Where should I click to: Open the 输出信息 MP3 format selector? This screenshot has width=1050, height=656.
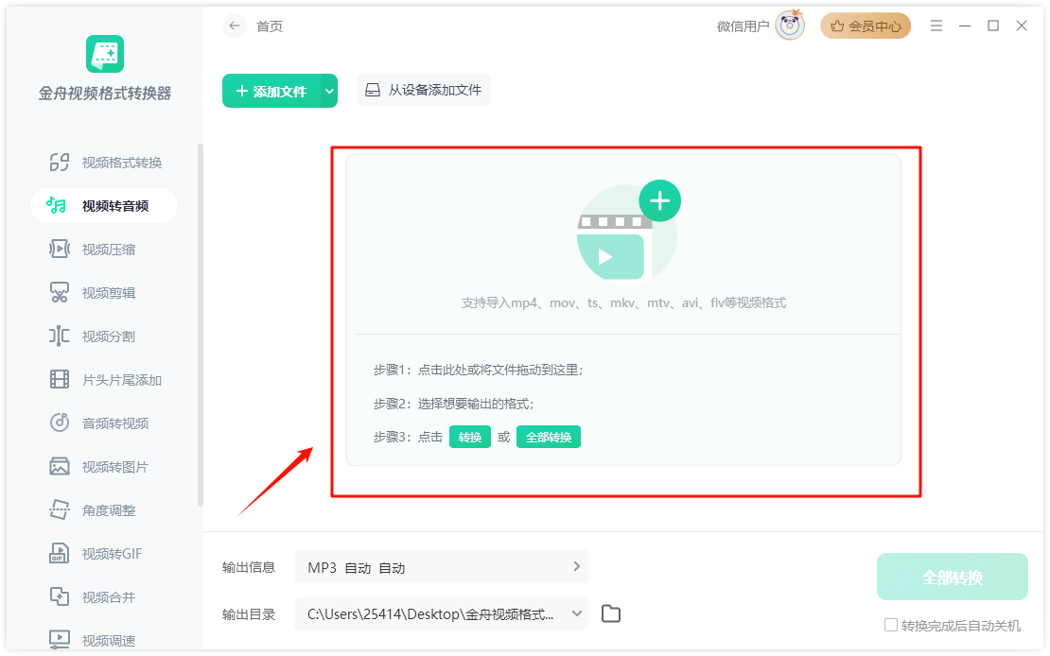point(442,568)
